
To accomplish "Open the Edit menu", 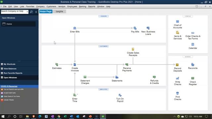I will coord(10,7).
